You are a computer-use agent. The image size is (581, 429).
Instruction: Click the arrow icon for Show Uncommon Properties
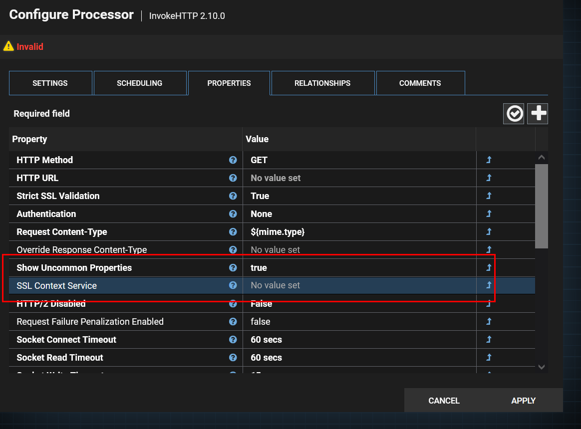(489, 267)
